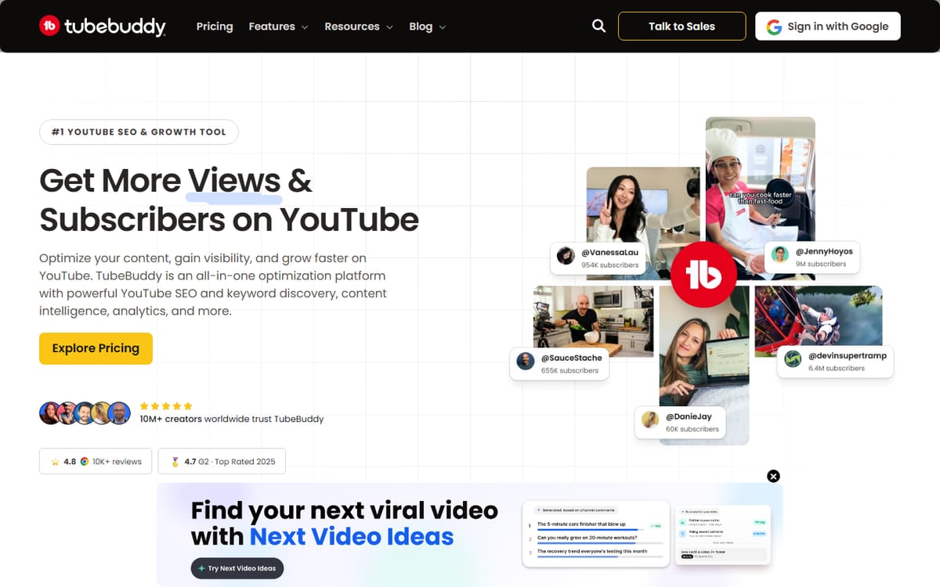Click "Get More Views &" headline
The height and width of the screenshot is (587, 940).
[175, 181]
